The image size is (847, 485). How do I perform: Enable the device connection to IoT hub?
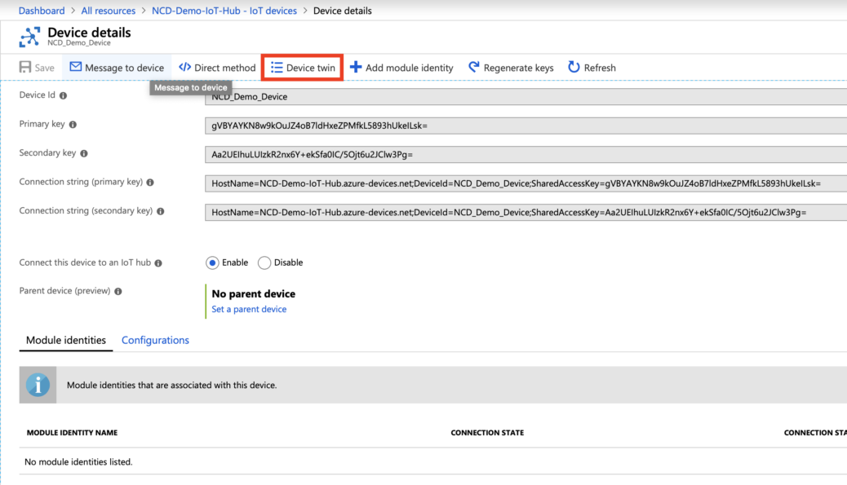point(213,262)
